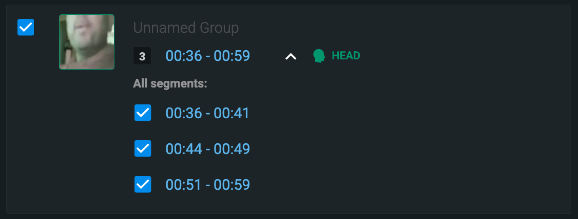
Task: Click the 00:41 end time of the first segment
Action: pyautogui.click(x=232, y=113)
